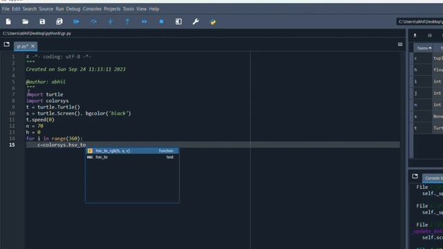This screenshot has height=249, width=443.
Task: Browse tabs icon in console pane
Action: (x=415, y=176)
